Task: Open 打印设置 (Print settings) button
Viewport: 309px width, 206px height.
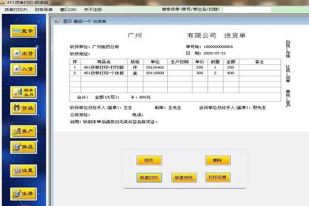Action: [x=217, y=178]
